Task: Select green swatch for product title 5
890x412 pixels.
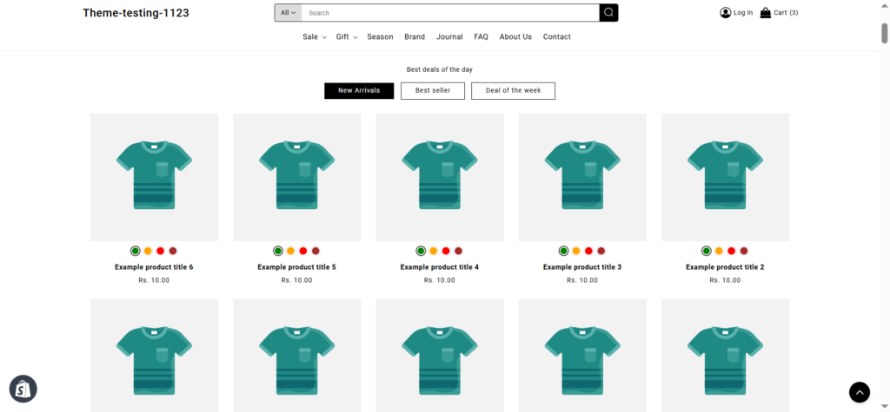Action: pyautogui.click(x=278, y=251)
